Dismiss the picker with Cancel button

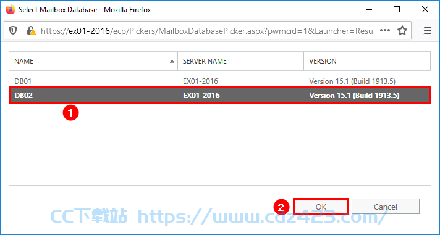(385, 207)
